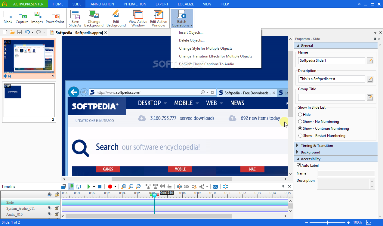This screenshot has width=383, height=226.
Task: Redo the last action
Action: pyautogui.click(x=39, y=32)
